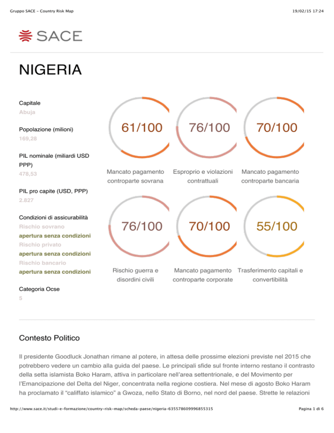The image size is (334, 433).
Task: Select the 70/100 corporate counterparty gauge
Action: coord(206,226)
